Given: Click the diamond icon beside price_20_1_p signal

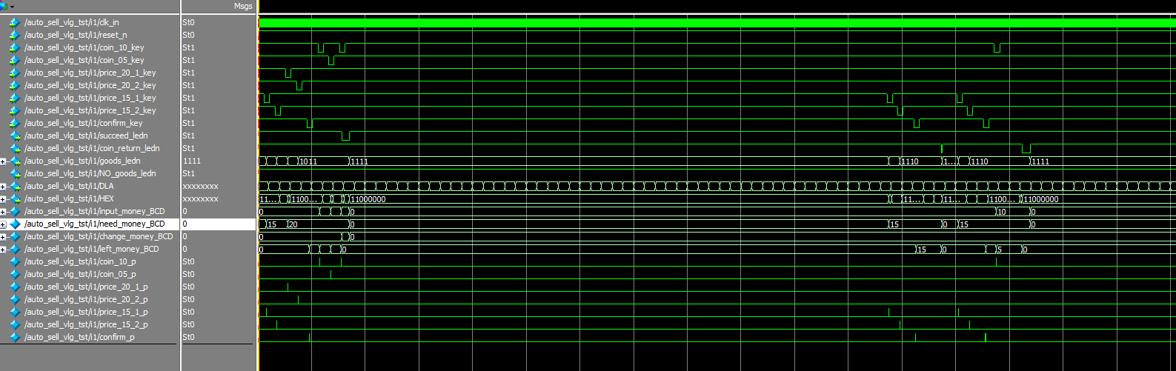Looking at the screenshot, I should 14,287.
